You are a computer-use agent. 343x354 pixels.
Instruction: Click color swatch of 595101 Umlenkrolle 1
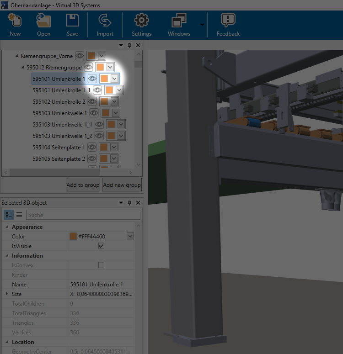[104, 79]
